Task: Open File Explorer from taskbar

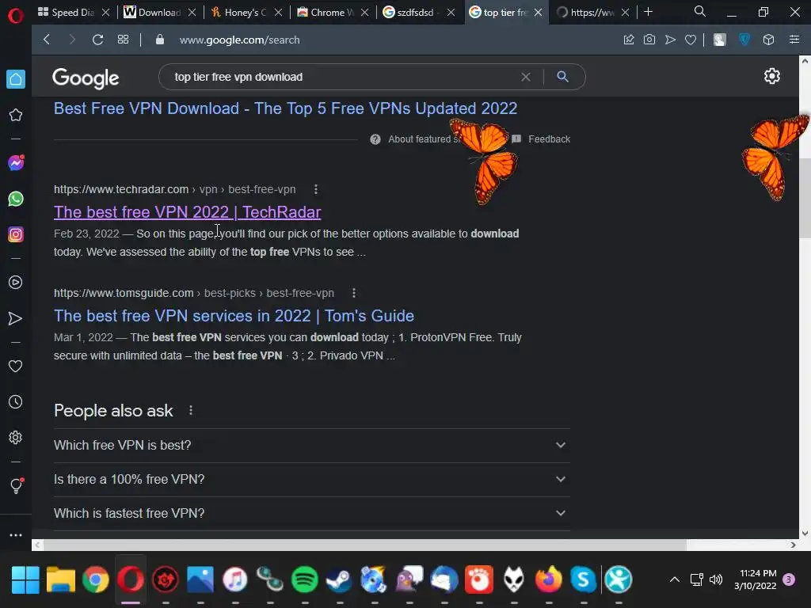Action: tap(60, 579)
